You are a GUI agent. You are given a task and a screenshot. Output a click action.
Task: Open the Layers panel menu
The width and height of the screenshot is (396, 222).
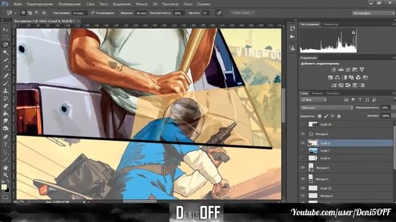[x=394, y=93]
